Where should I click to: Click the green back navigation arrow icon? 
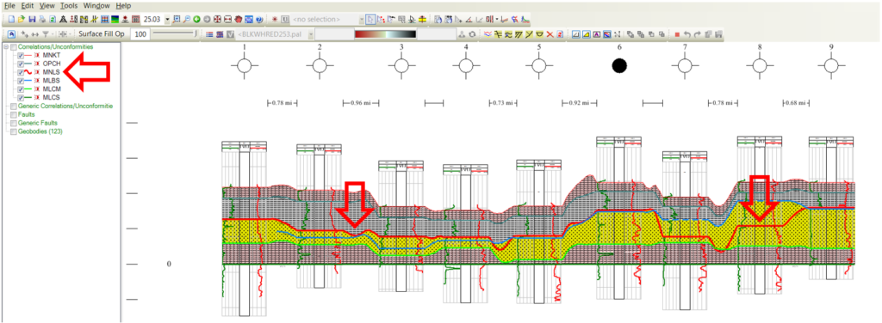(x=197, y=19)
